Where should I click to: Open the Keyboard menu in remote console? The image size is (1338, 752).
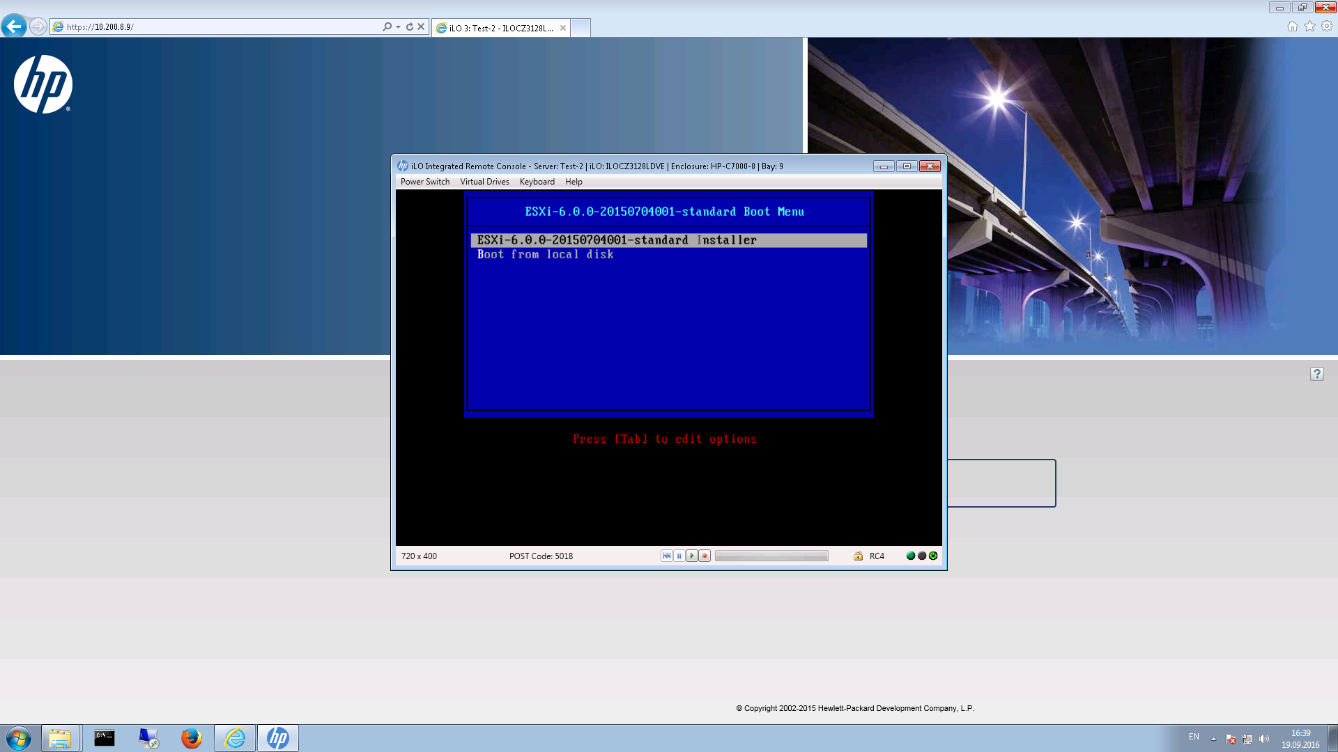click(537, 182)
